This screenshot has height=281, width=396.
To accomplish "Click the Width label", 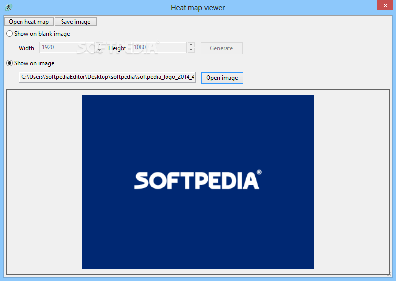I will coord(26,48).
